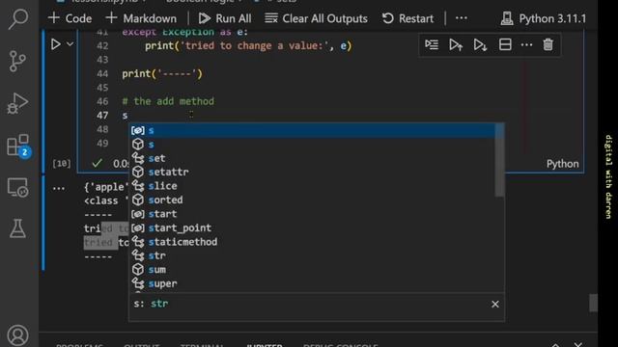The image size is (618, 347).
Task: Open the Run and Debug view
Action: pyautogui.click(x=17, y=103)
